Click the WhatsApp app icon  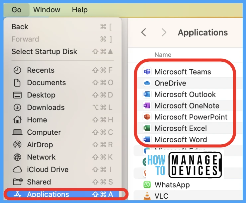pyautogui.click(x=147, y=185)
